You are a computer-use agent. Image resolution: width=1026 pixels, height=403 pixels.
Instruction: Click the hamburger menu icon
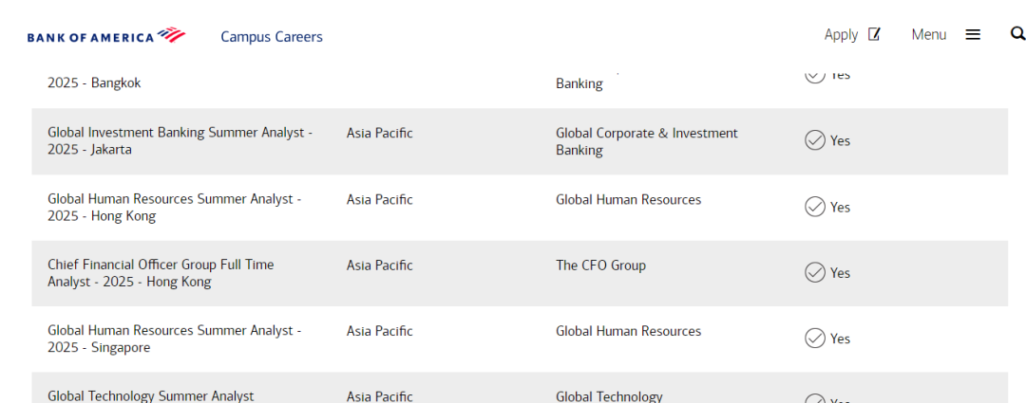pyautogui.click(x=973, y=35)
